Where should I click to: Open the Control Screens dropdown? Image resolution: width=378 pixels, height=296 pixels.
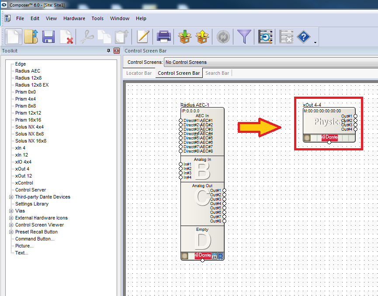(x=271, y=62)
